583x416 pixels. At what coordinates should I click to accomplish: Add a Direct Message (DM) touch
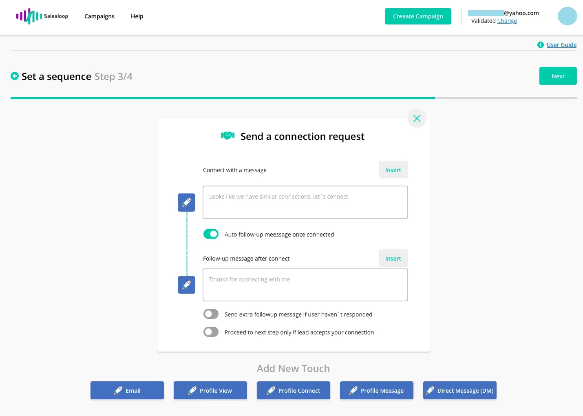tap(460, 390)
